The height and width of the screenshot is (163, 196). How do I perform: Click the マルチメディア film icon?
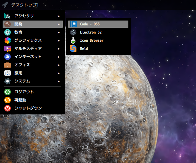pyautogui.click(x=8, y=49)
